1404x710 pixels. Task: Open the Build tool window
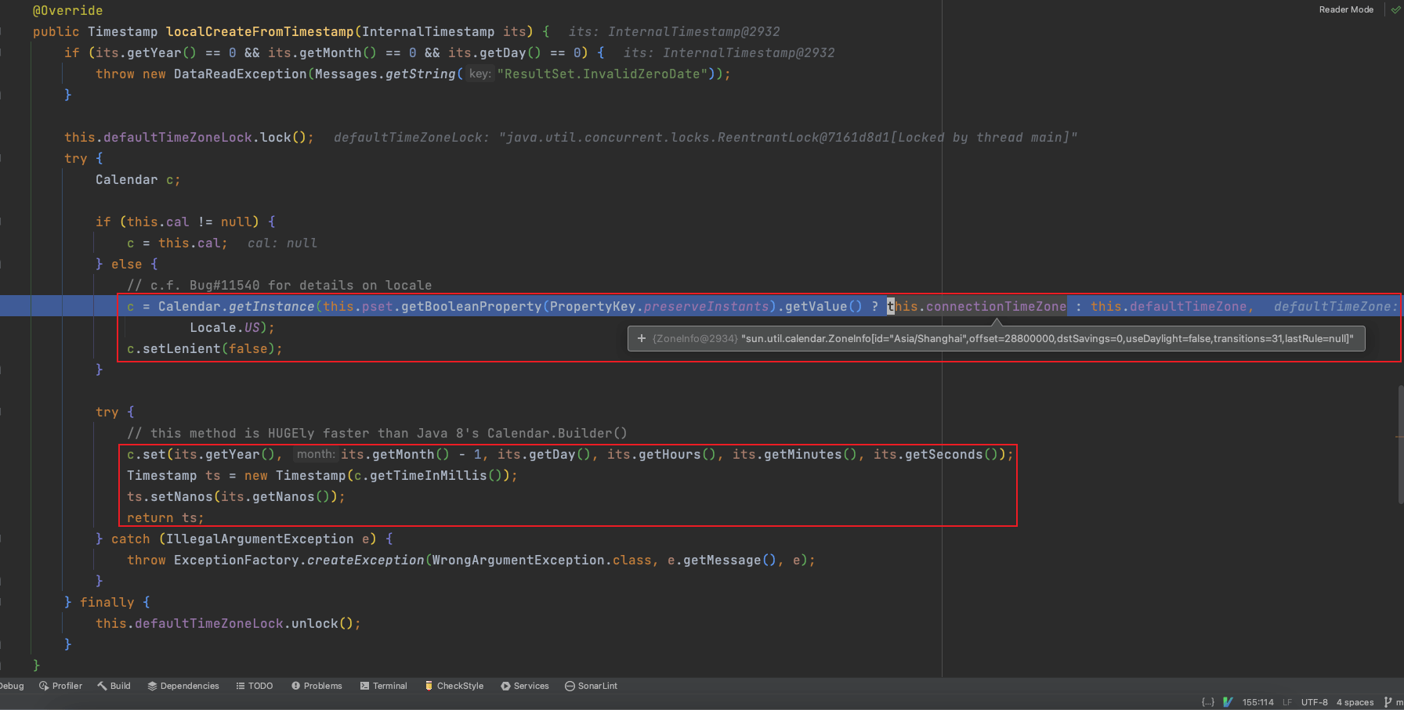pos(114,686)
